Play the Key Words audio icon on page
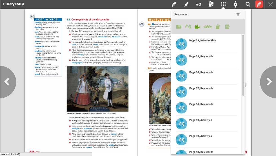Screen dimensions: 276x156 point(33,16)
